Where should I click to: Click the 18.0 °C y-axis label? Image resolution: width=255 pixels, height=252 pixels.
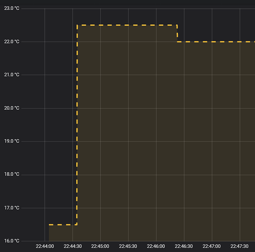[x=12, y=174]
